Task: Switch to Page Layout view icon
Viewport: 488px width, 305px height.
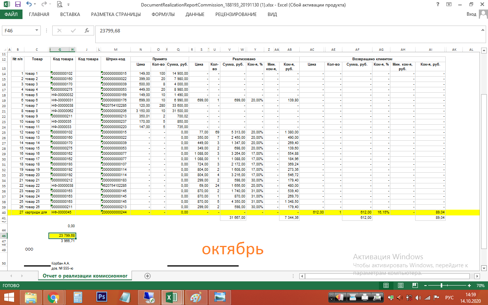Action: pyautogui.click(x=401, y=286)
